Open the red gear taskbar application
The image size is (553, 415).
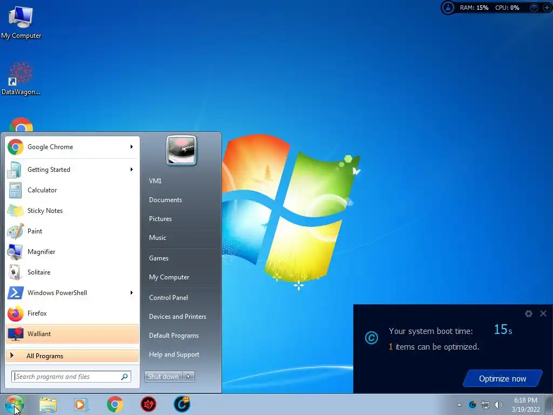pos(149,404)
